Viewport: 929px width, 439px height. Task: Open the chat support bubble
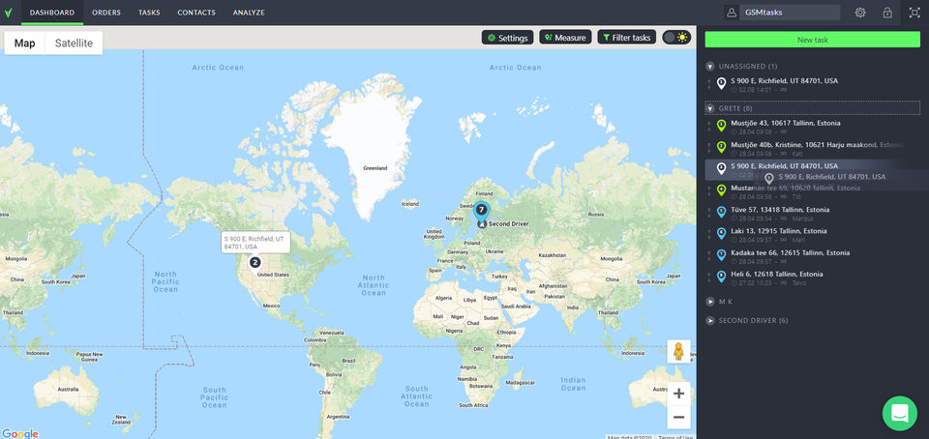click(x=899, y=413)
